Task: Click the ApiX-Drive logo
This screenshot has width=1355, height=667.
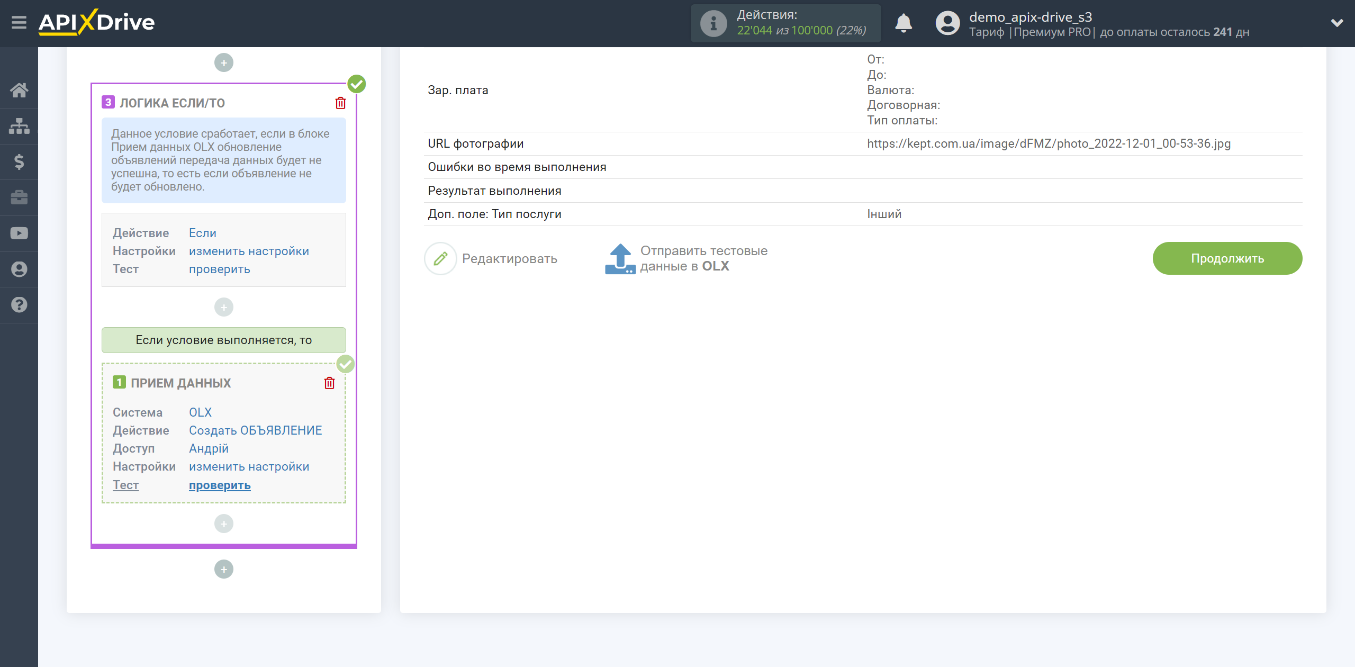Action: 97,23
